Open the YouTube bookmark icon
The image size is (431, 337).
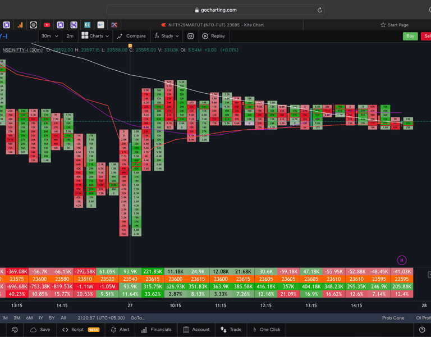[47, 25]
